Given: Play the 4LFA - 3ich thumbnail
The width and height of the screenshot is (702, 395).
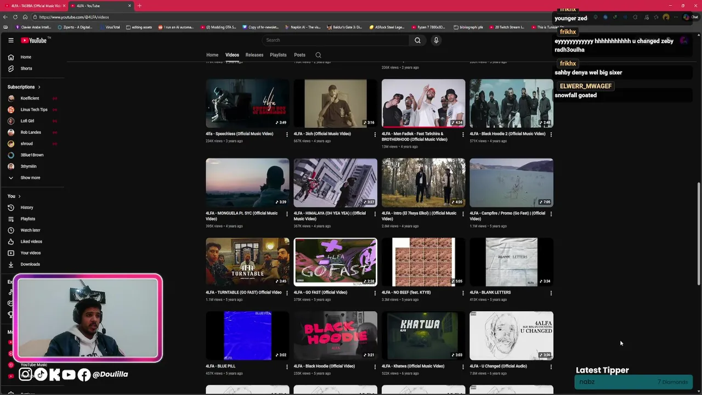Looking at the screenshot, I should [x=336, y=103].
